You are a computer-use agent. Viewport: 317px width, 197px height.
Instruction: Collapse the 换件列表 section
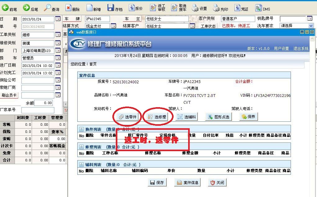pos(81,129)
